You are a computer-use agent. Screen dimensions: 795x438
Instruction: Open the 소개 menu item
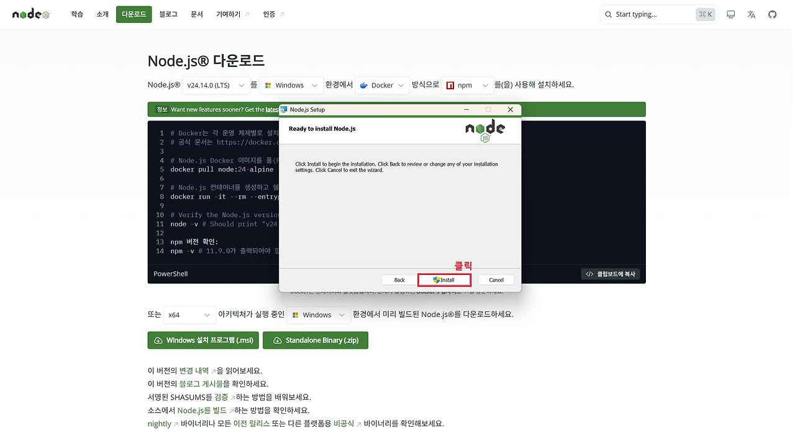102,14
